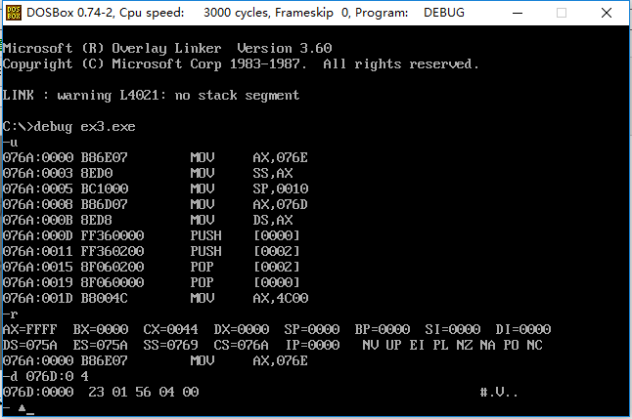Click the 'MOV SS,AX' instruction row

click(x=148, y=173)
